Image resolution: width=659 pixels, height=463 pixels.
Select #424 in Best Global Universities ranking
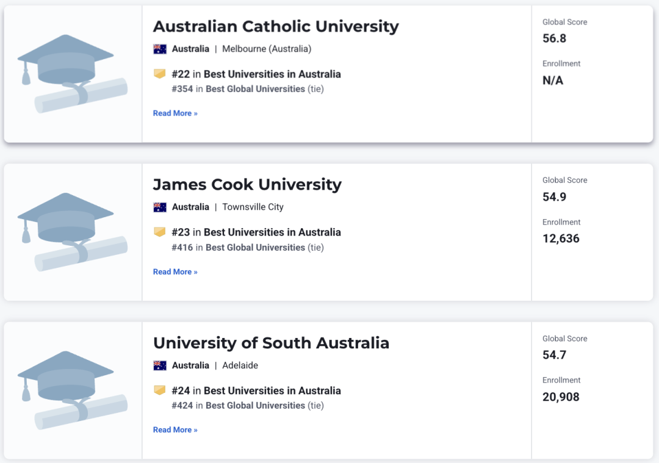tap(248, 406)
